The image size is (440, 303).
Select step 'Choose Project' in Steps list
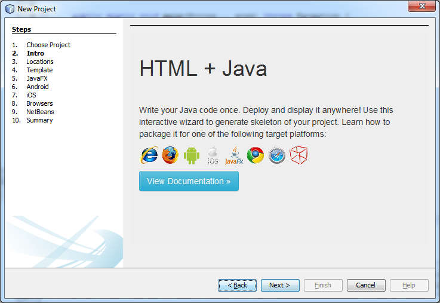pyautogui.click(x=48, y=45)
